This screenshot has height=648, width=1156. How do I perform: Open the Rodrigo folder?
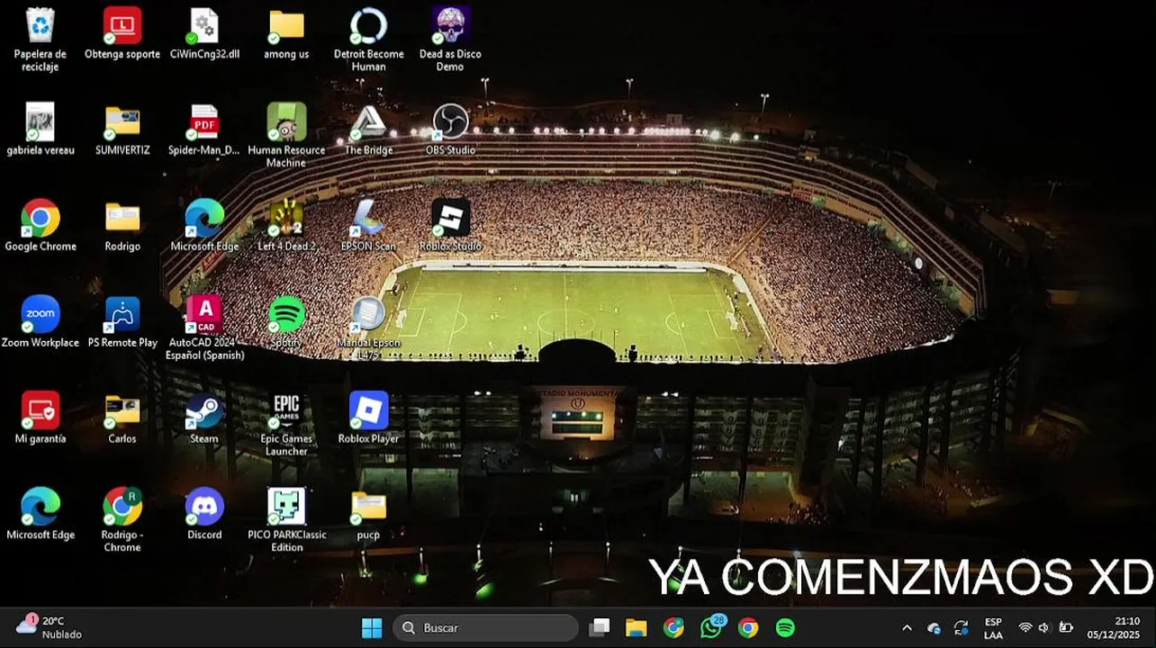[122, 226]
